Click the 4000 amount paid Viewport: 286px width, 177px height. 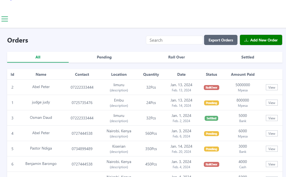coord(243,162)
